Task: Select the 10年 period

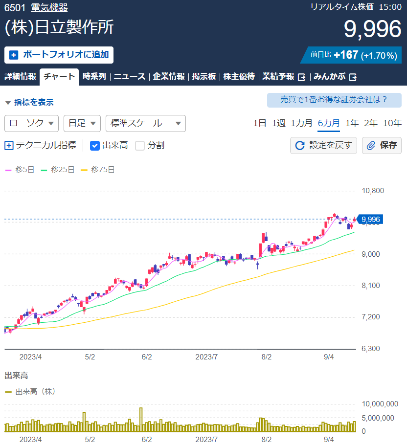Action: coord(392,123)
